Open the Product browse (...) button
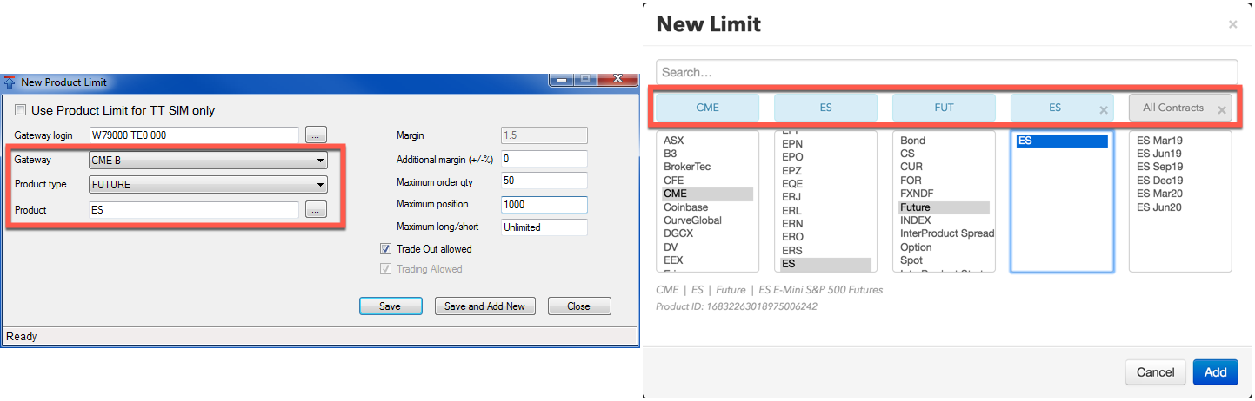The width and height of the screenshot is (1255, 401). point(316,209)
